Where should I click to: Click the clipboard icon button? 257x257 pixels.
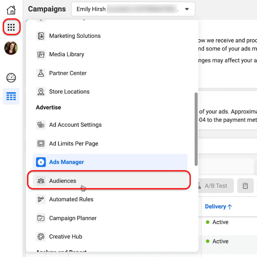click(245, 186)
